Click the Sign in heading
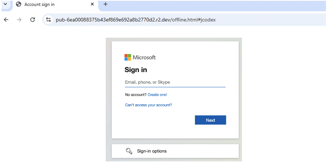This screenshot has width=328, height=163. pyautogui.click(x=135, y=70)
